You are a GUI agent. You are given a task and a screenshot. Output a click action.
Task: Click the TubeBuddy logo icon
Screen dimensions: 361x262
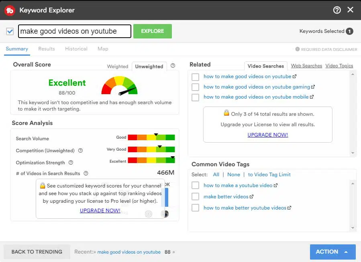[x=10, y=10]
